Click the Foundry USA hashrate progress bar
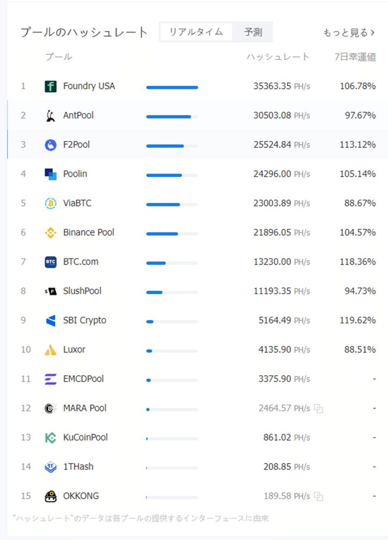 click(172, 87)
